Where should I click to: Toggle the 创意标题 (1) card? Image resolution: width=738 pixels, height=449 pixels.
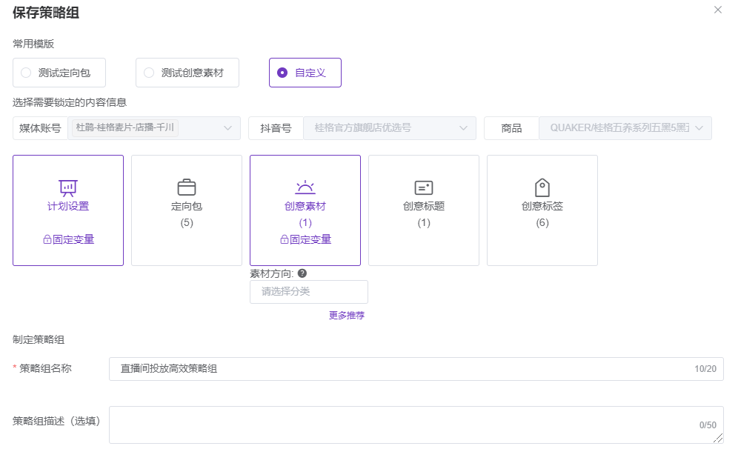(424, 210)
